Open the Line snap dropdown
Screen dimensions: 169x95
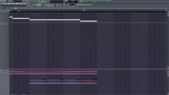click(72, 5)
